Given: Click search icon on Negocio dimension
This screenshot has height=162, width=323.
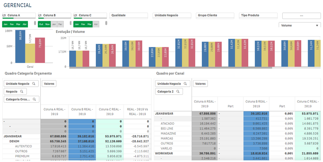Looking at the screenshot, I should pos(22,92).
